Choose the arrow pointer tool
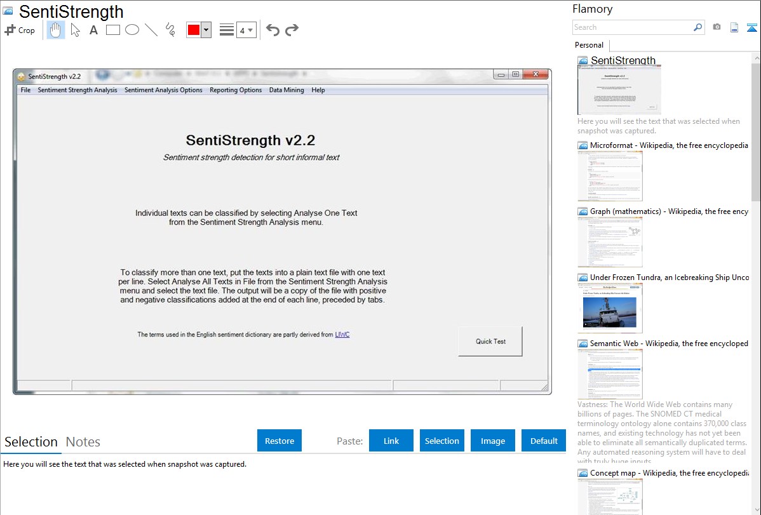761x515 pixels. (x=75, y=30)
